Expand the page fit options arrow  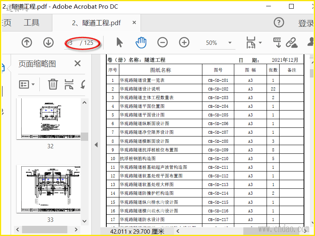click(x=260, y=42)
